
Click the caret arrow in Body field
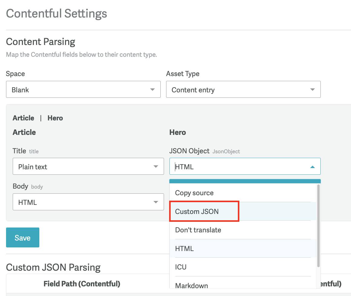tap(156, 202)
